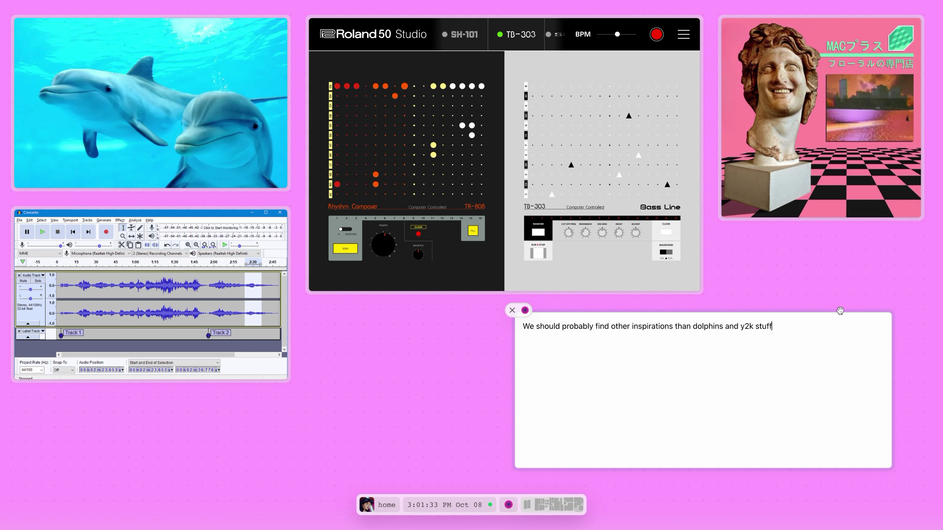
Task: Fit selection to width zoom icon
Action: point(205,245)
